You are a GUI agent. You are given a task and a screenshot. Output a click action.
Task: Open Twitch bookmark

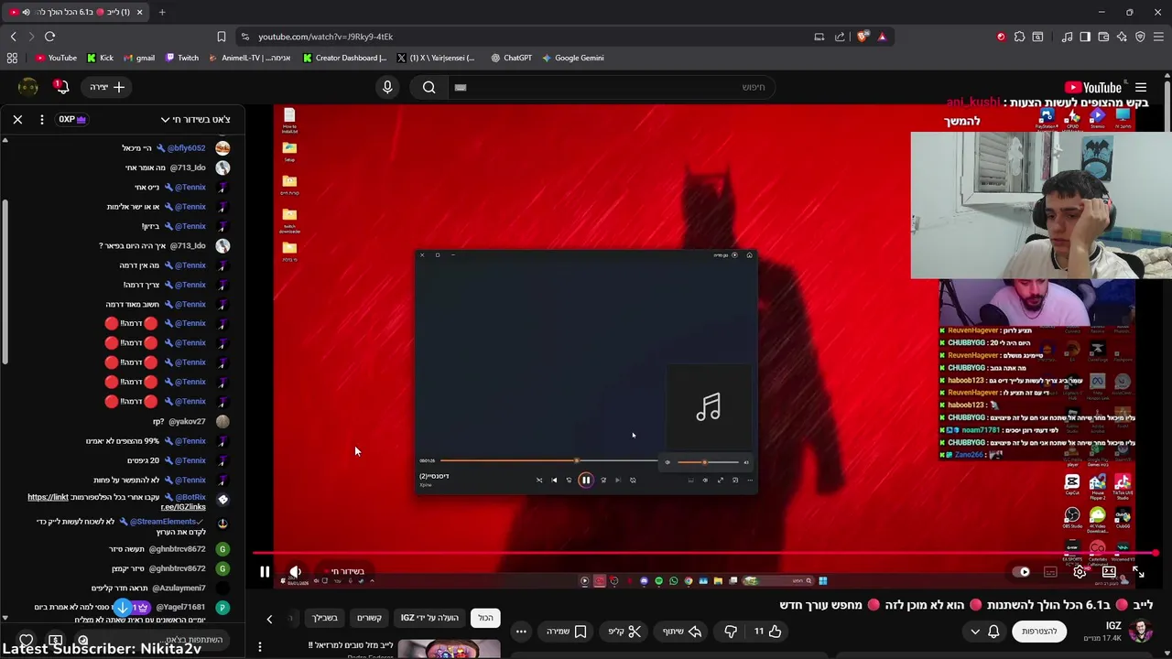coord(182,58)
